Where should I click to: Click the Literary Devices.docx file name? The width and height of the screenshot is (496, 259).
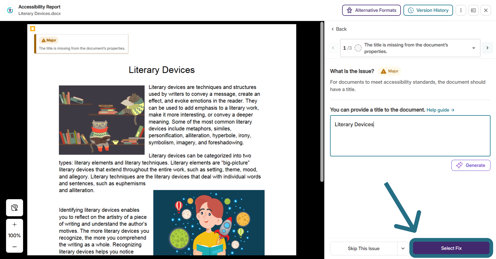[40, 14]
